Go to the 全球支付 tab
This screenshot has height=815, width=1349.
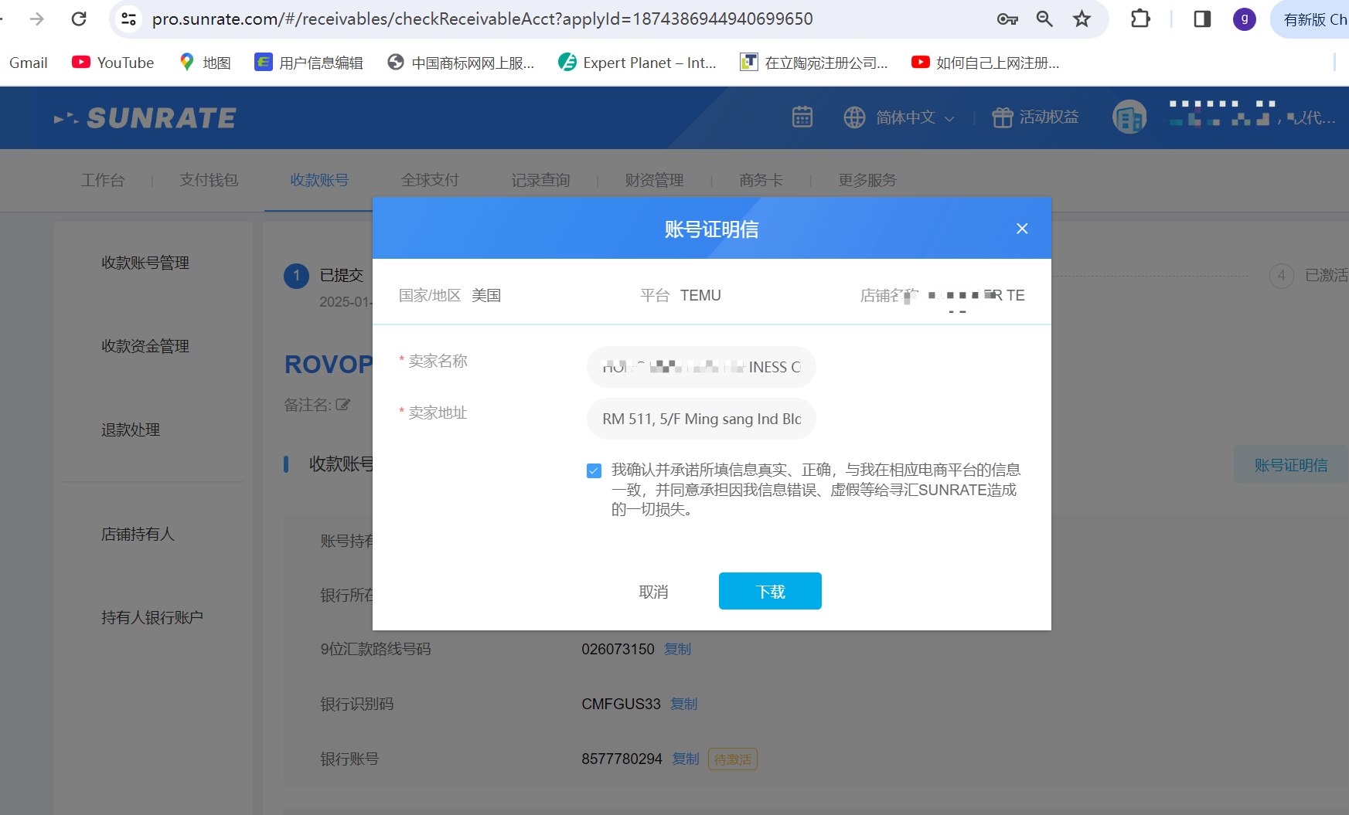tap(430, 180)
